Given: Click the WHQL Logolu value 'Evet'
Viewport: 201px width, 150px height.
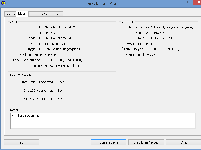Looking at the screenshot, I should tap(149, 44).
